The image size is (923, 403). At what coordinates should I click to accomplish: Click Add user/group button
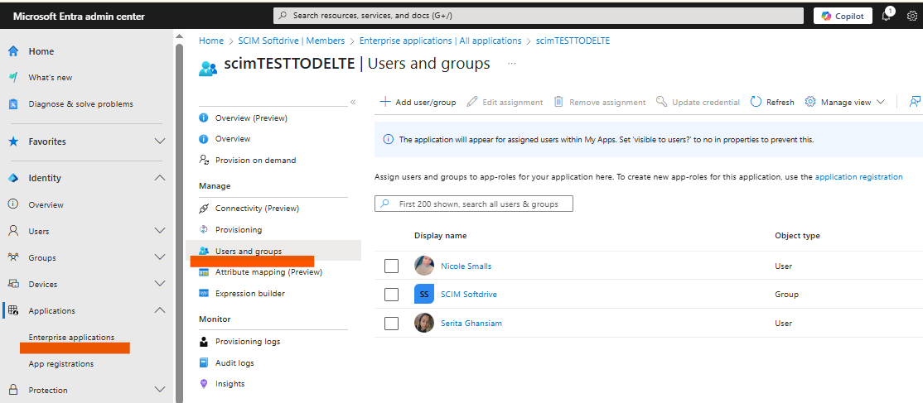click(x=418, y=102)
